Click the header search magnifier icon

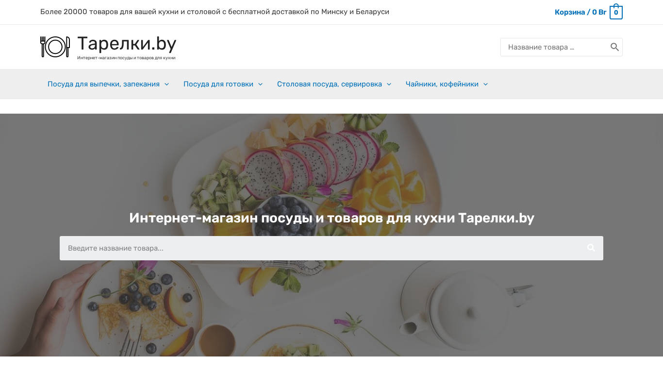point(614,47)
